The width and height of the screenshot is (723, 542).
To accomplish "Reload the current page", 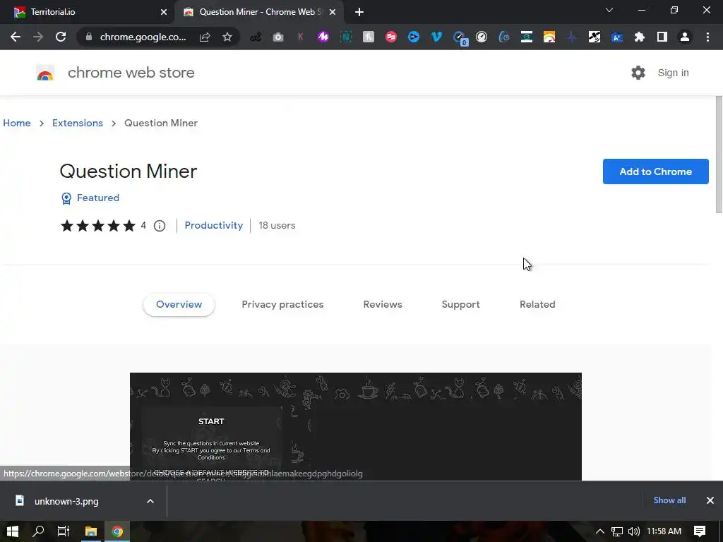I will click(61, 37).
